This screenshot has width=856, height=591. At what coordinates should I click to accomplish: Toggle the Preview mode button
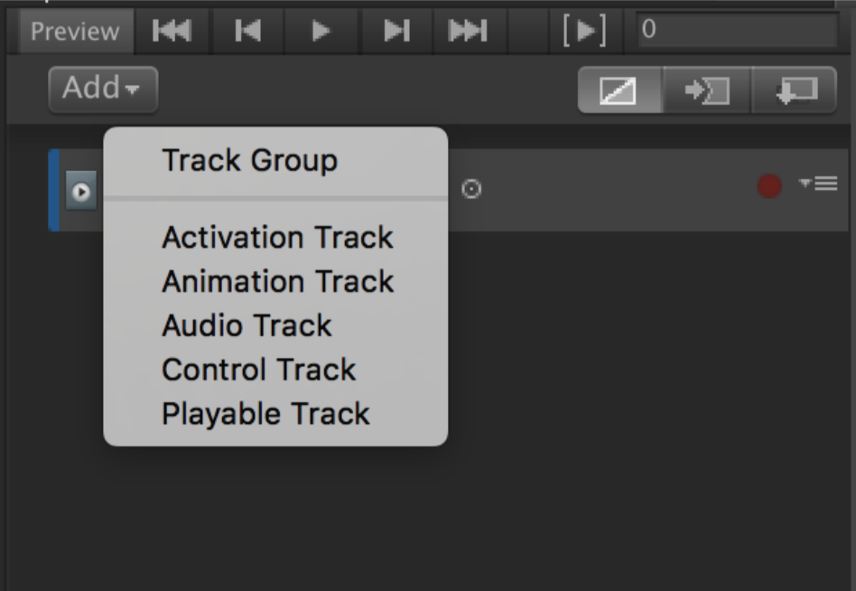tap(74, 32)
